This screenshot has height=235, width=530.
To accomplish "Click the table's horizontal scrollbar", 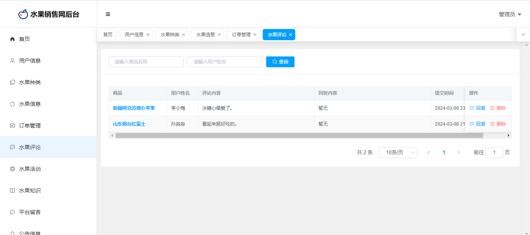I will [299, 136].
